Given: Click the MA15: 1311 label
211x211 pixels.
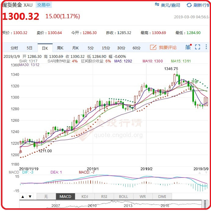Looking at the screenshot, I should (181, 61).
